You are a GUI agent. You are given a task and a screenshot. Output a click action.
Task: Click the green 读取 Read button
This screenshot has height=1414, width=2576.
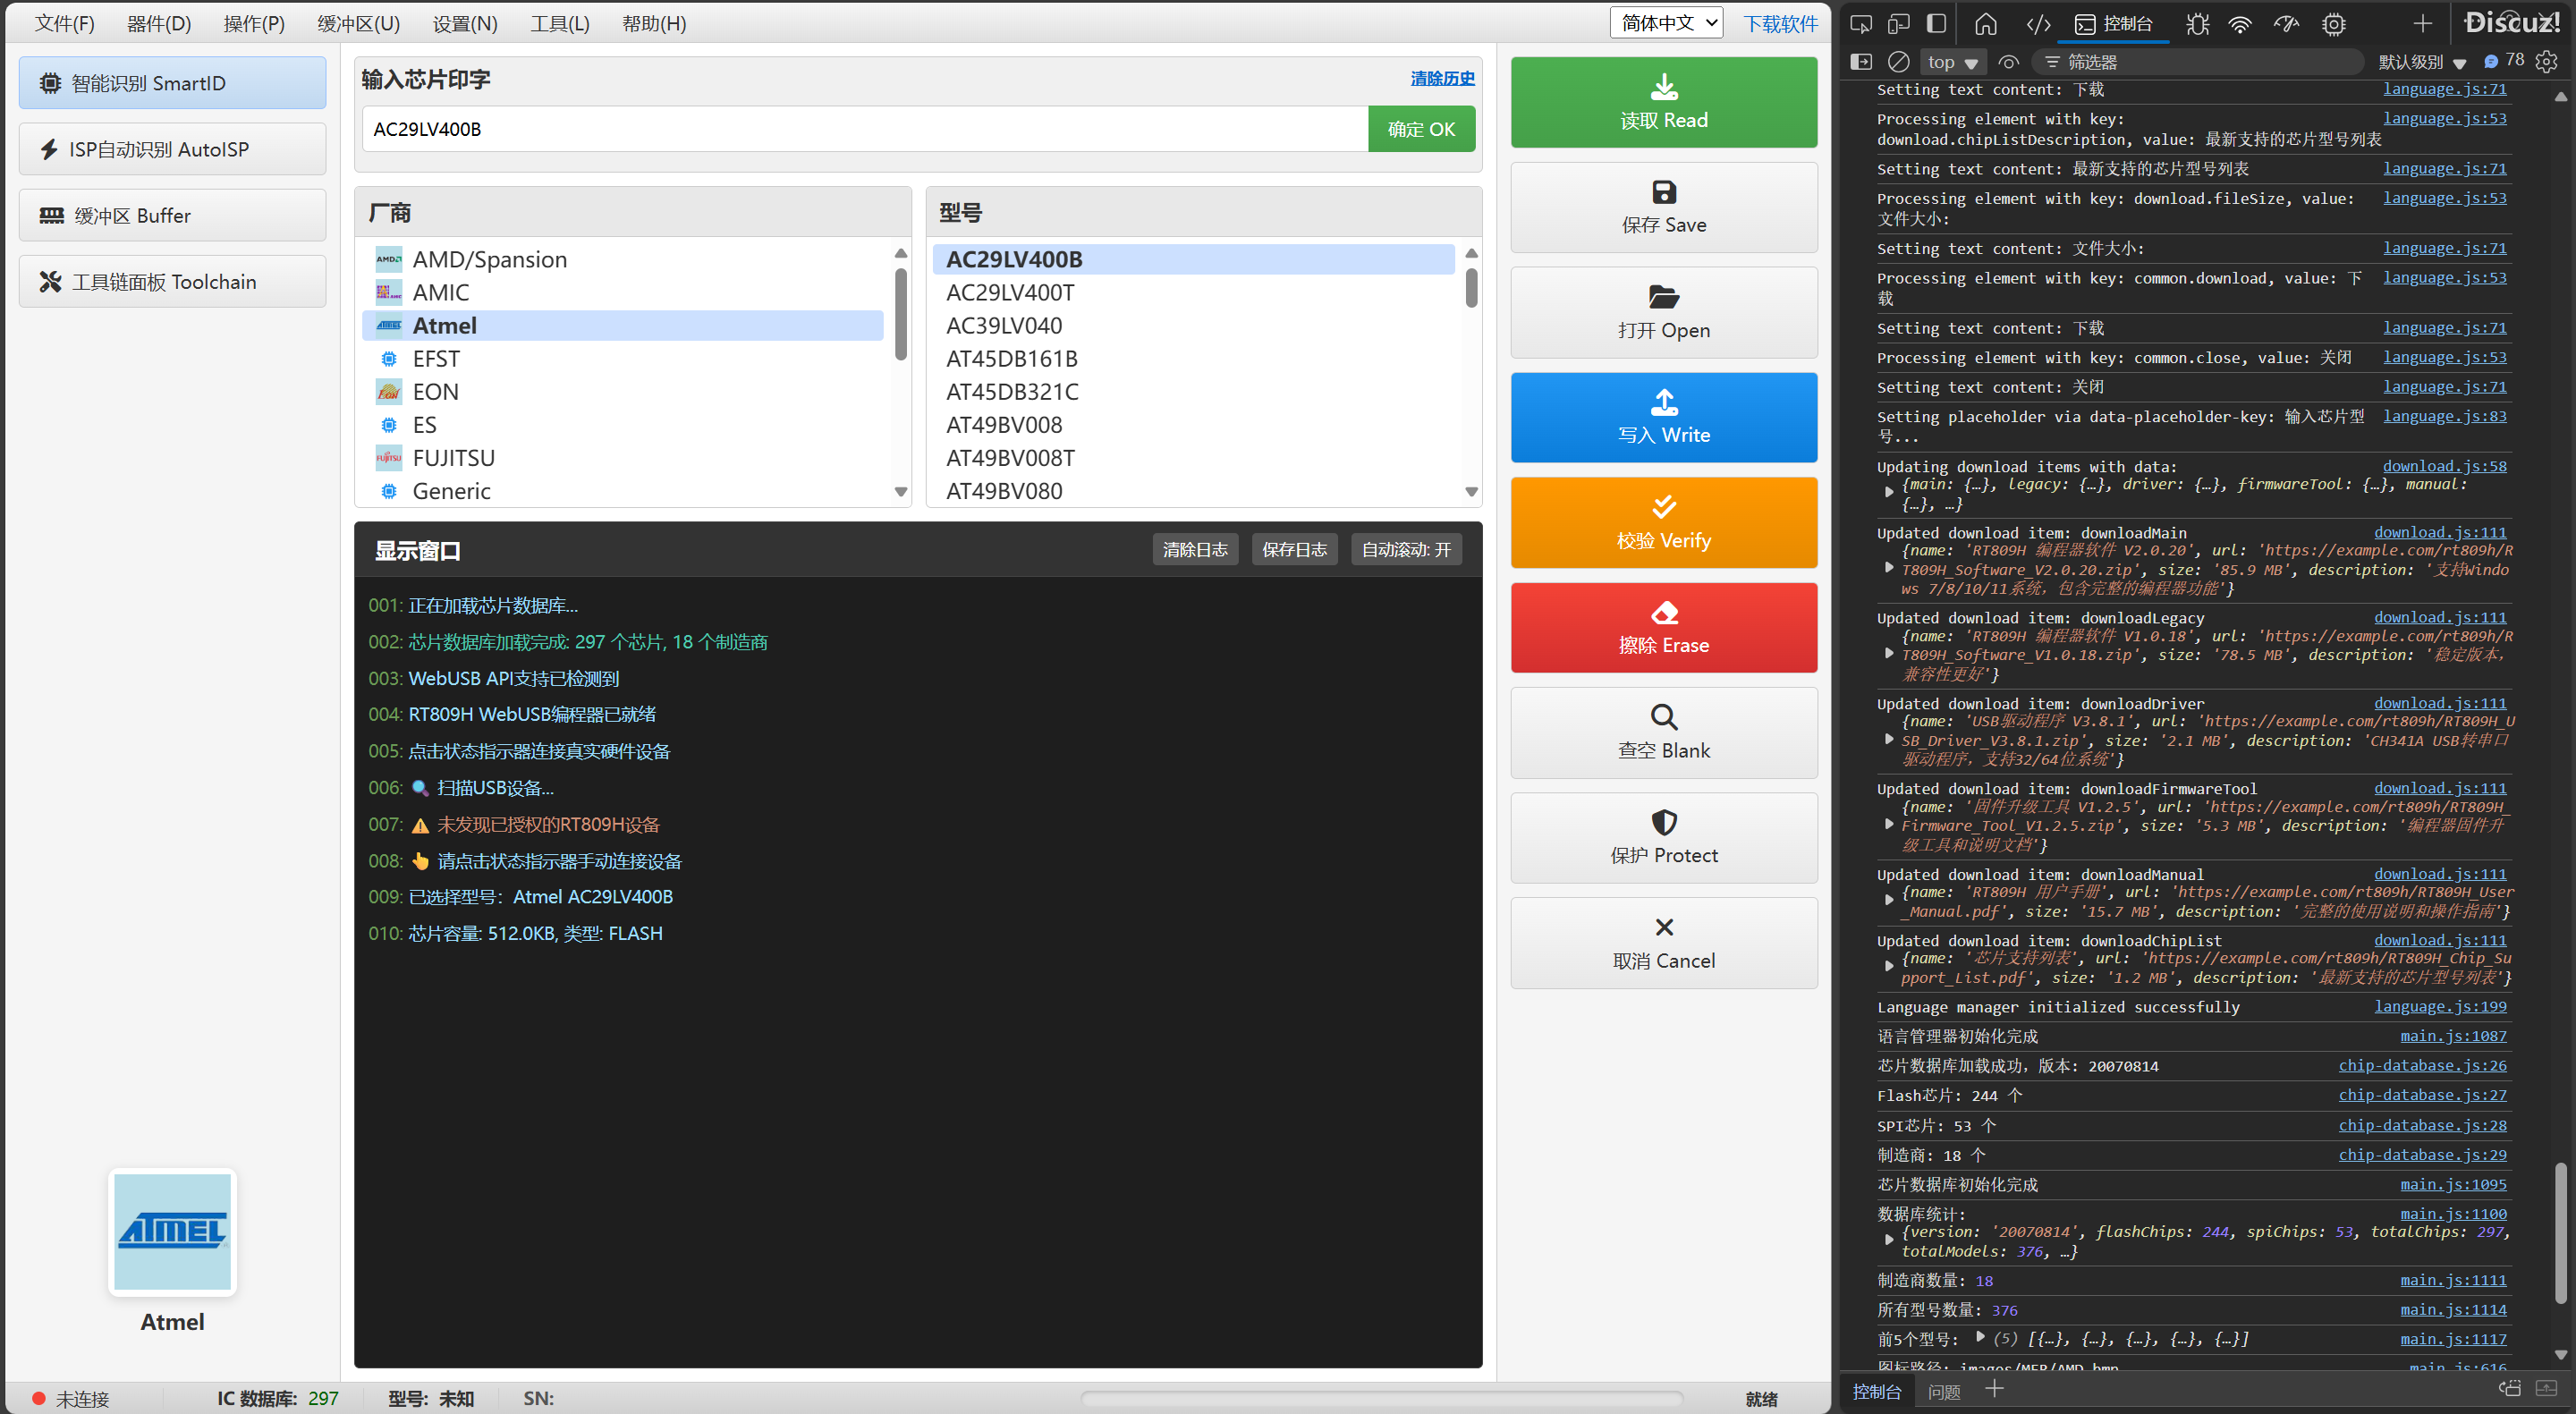pyautogui.click(x=1663, y=102)
